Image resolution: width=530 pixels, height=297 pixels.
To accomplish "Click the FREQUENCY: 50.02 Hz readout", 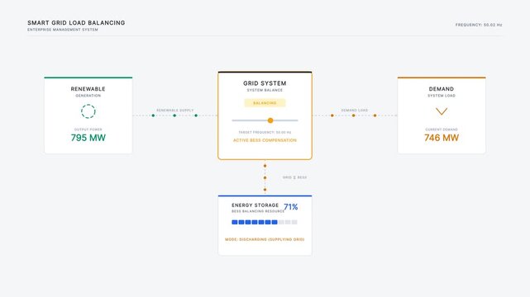I will point(479,25).
